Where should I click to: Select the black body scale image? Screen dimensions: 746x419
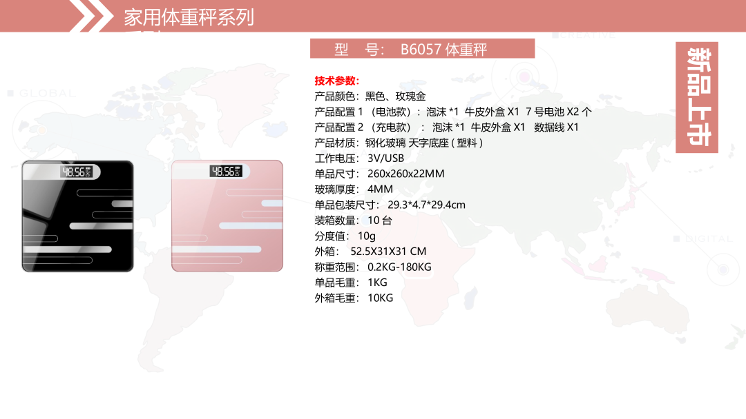[77, 216]
